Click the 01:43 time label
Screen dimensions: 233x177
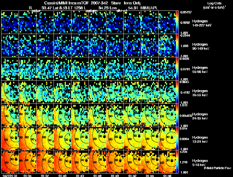click(80, 176)
